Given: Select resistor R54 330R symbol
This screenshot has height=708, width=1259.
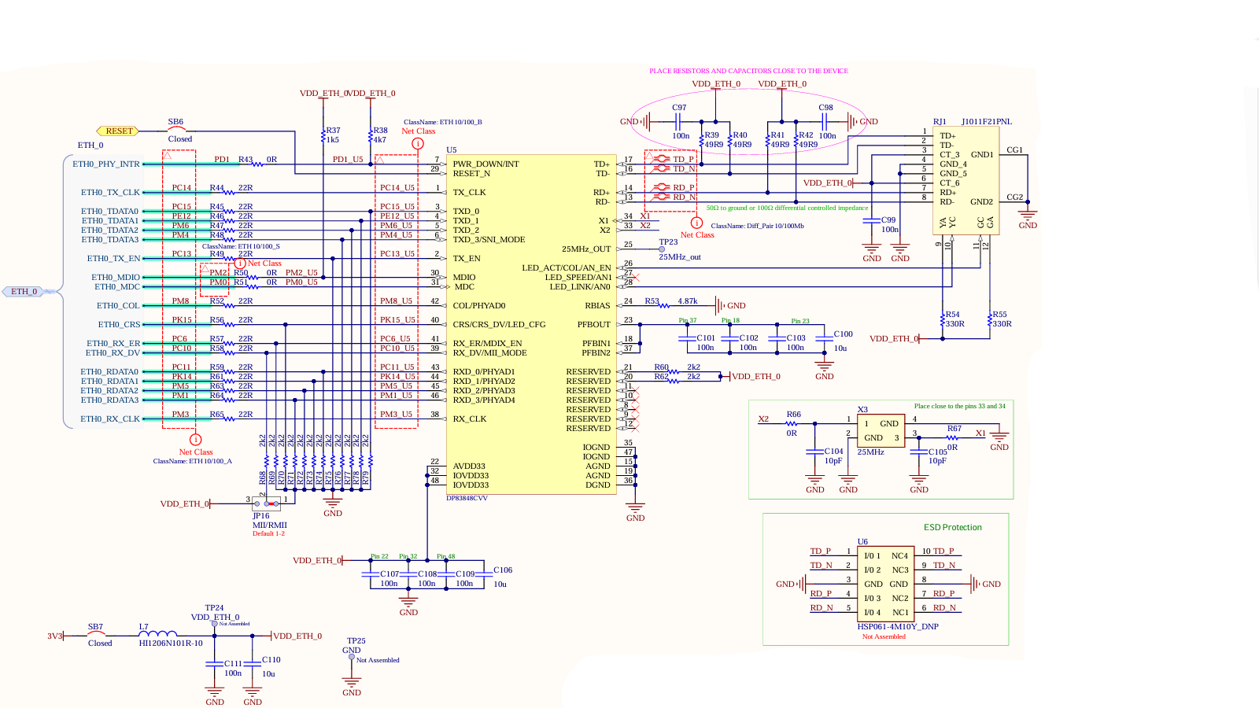Looking at the screenshot, I should click(943, 319).
